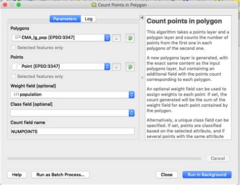Click the 'Count field name' label

tap(28, 122)
